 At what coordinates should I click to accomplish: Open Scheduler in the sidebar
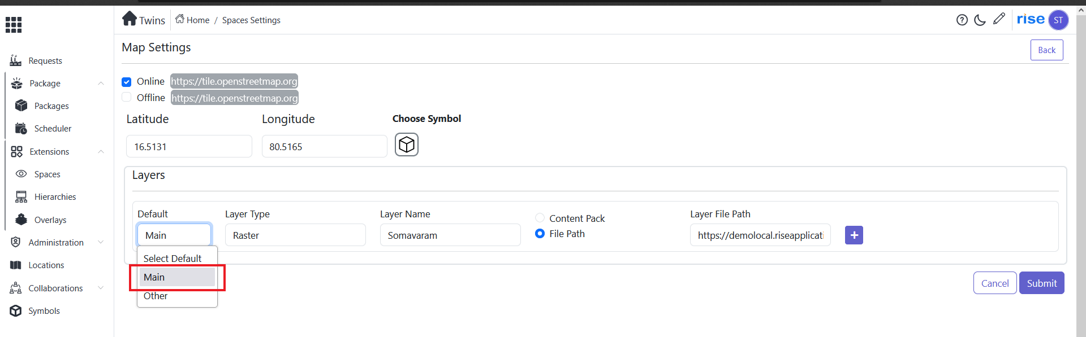point(53,129)
